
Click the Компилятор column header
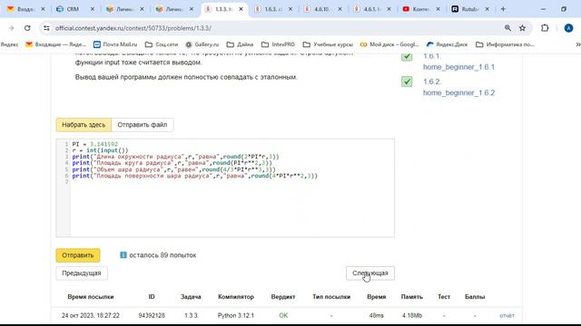pyautogui.click(x=236, y=297)
